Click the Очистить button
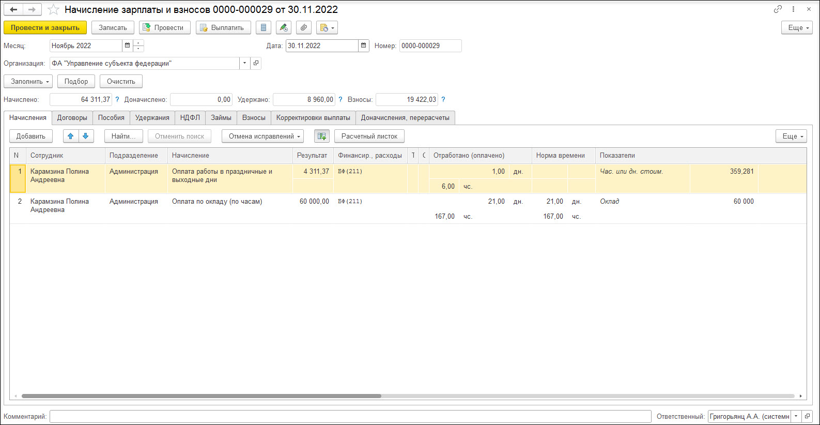Image resolution: width=820 pixels, height=425 pixels. [x=121, y=81]
